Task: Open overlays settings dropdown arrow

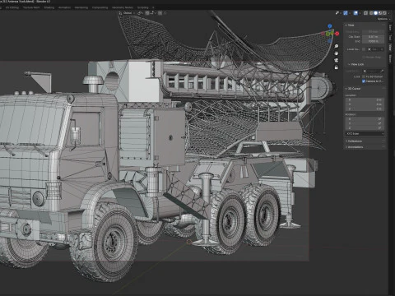Action: click(360, 13)
